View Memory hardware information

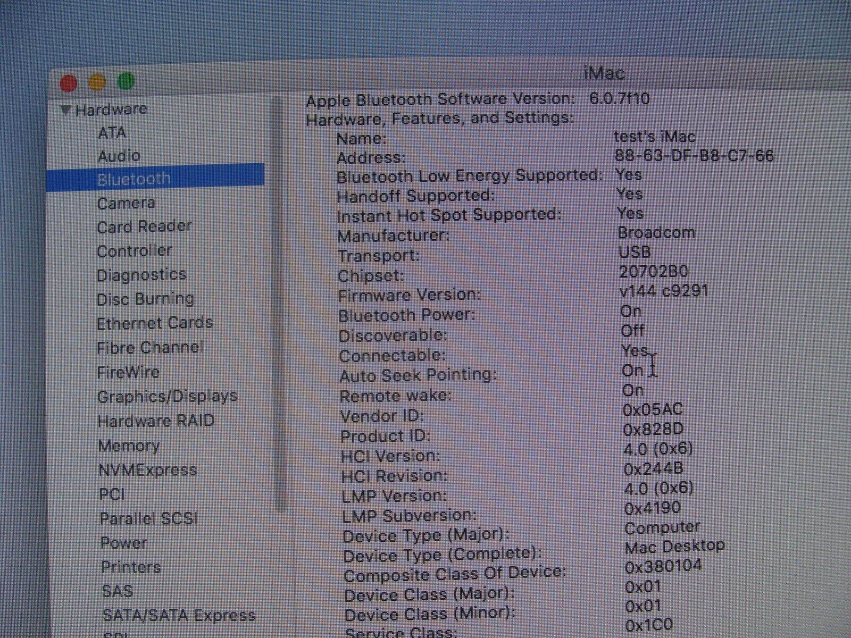click(129, 446)
